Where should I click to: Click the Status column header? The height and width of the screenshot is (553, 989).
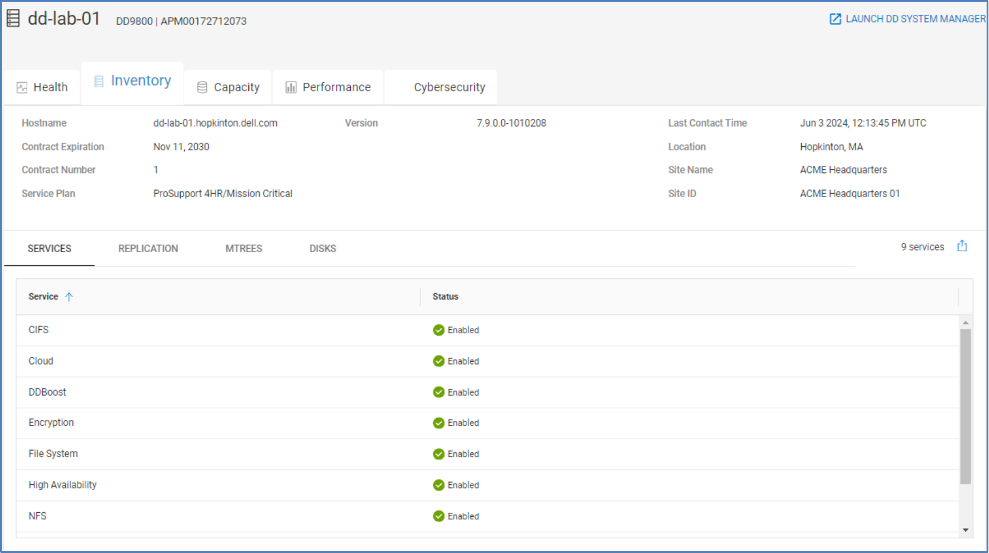pyautogui.click(x=446, y=297)
